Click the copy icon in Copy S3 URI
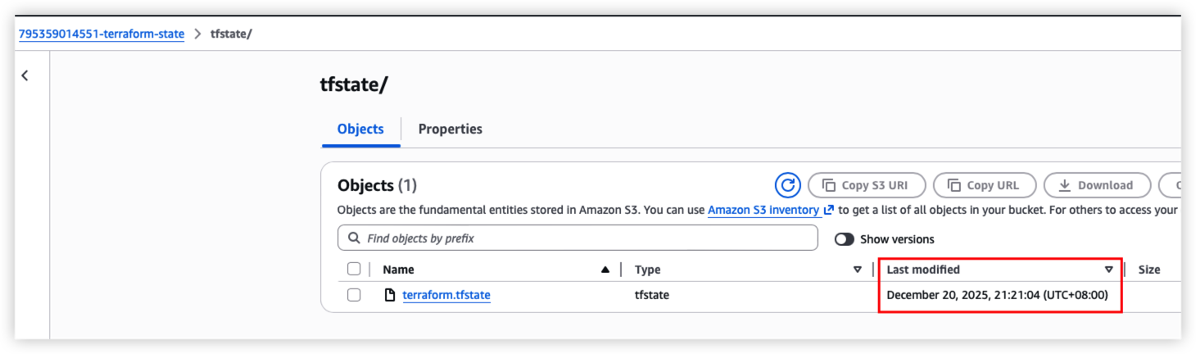The width and height of the screenshot is (1196, 354). (828, 185)
